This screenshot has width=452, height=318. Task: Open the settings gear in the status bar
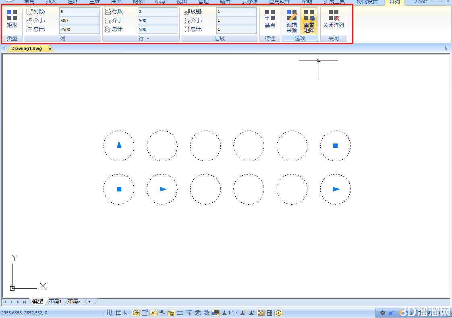pos(383,313)
